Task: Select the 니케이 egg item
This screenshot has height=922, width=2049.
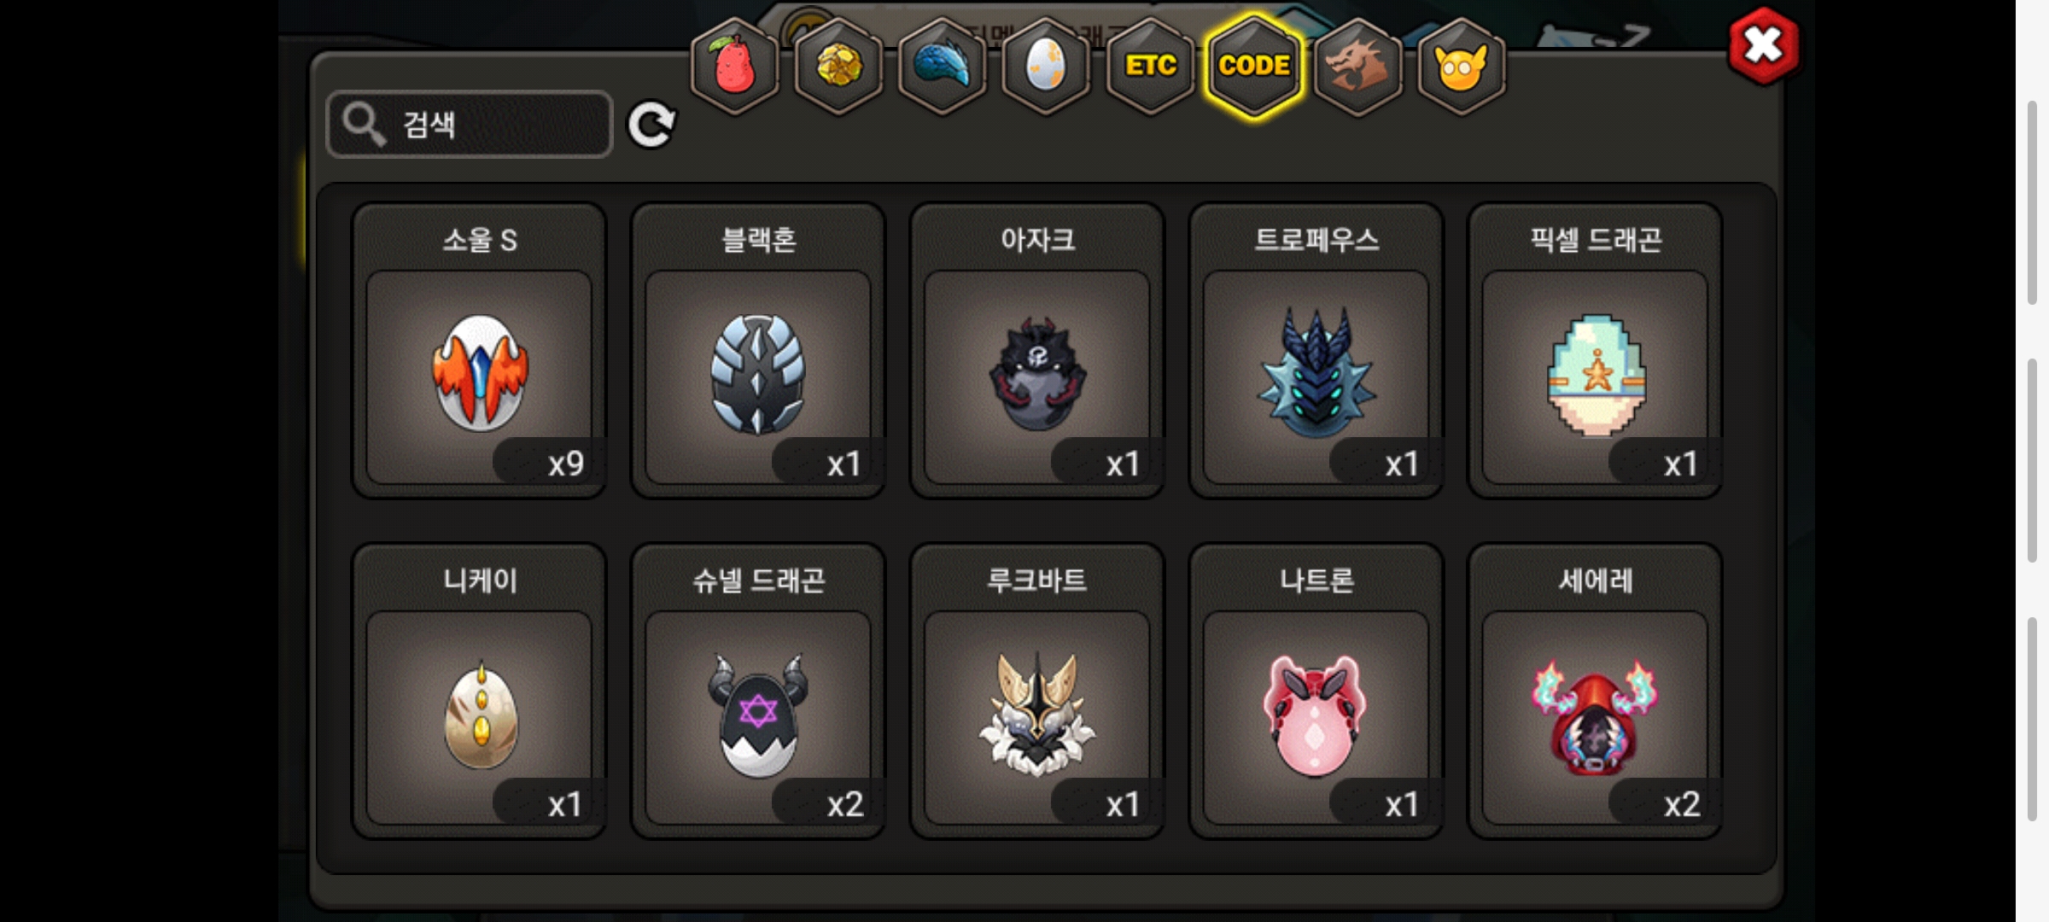Action: (479, 691)
